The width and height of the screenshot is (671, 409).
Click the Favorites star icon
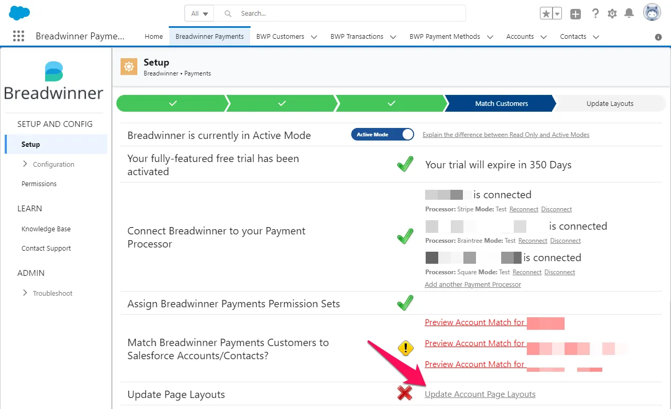546,14
